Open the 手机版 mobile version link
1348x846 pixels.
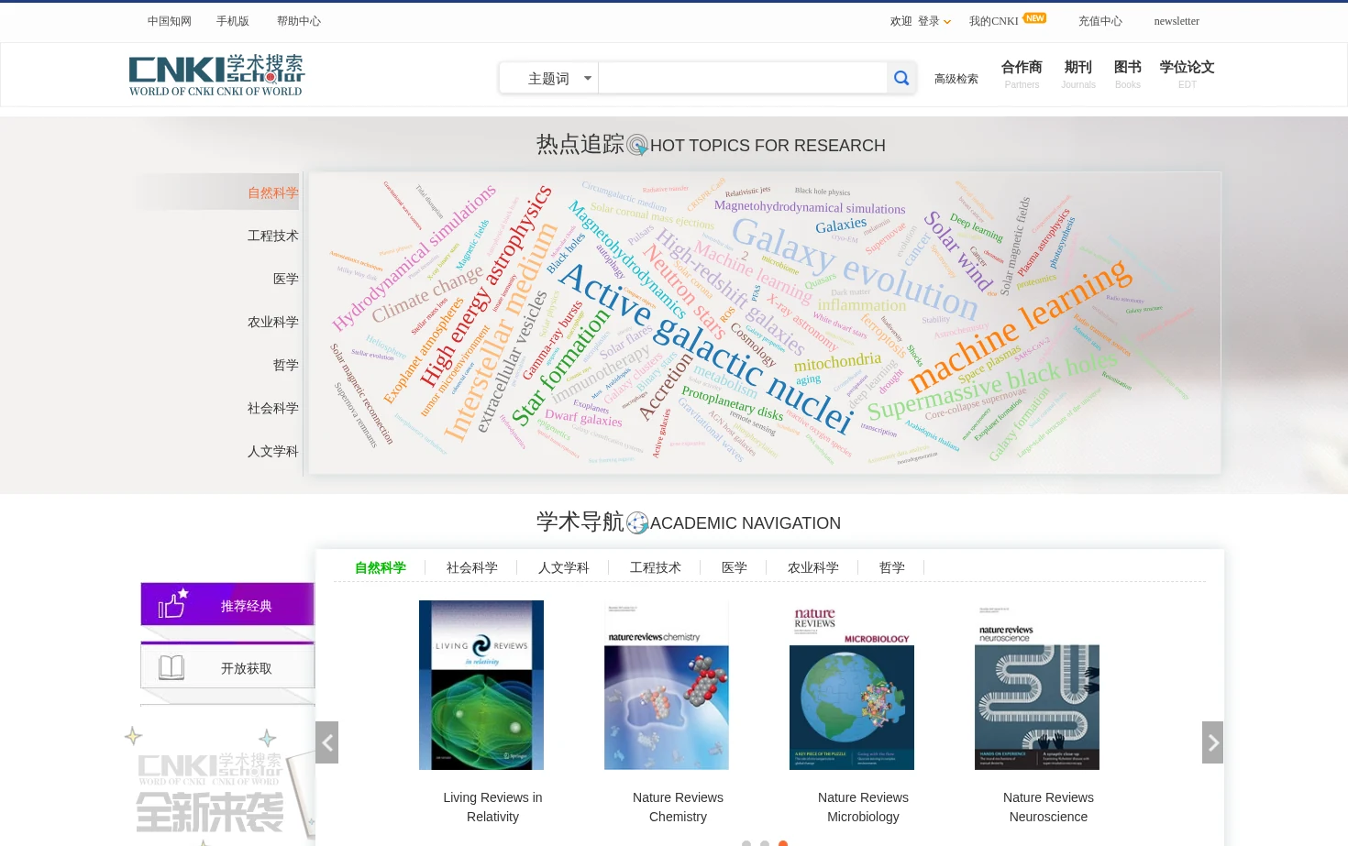pyautogui.click(x=233, y=21)
